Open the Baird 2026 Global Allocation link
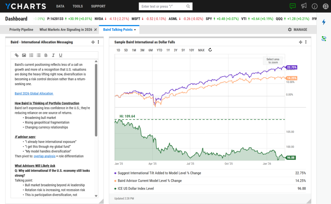This screenshot has height=204, width=331. [x=34, y=93]
